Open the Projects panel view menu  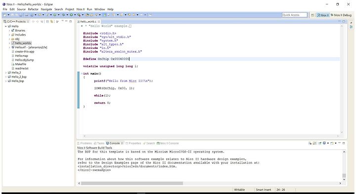coord(62,21)
